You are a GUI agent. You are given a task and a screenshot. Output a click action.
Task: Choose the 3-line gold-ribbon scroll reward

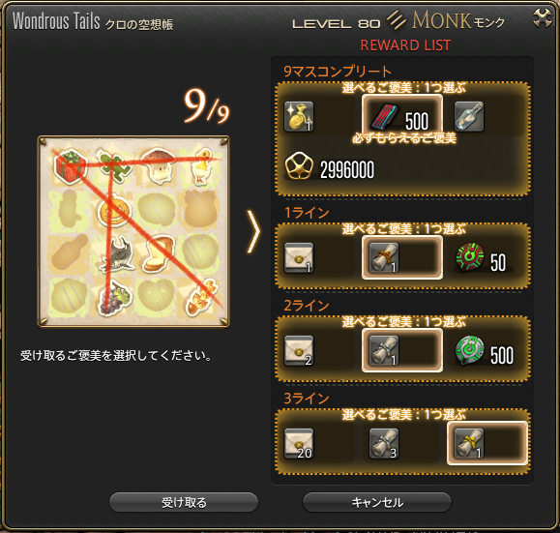[x=487, y=443]
